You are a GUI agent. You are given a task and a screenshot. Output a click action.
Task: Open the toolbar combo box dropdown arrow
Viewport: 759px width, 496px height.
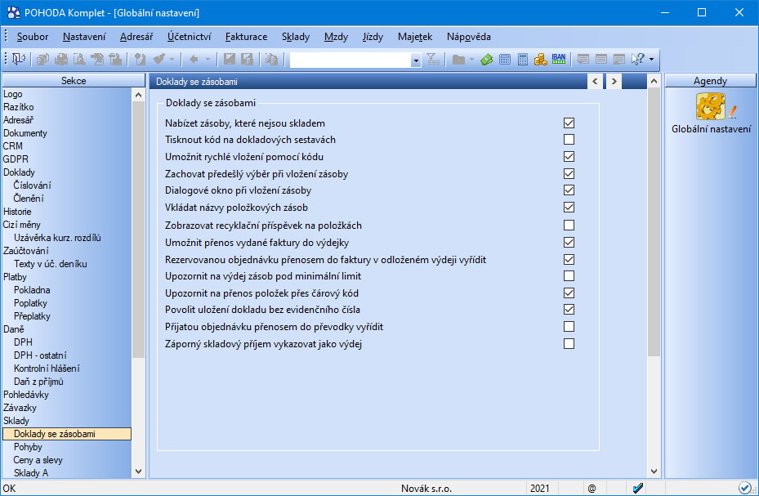coord(416,60)
